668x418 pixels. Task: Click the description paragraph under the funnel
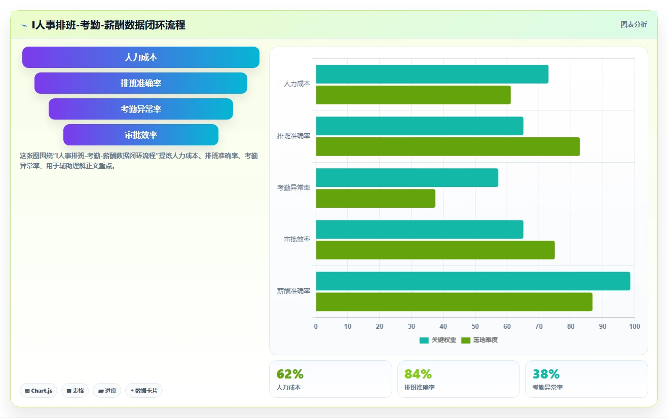pyautogui.click(x=139, y=161)
